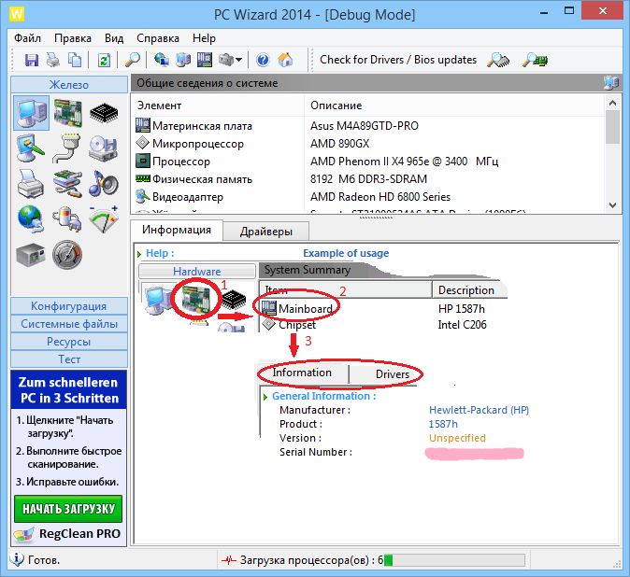Image resolution: width=630 pixels, height=577 pixels.
Task: Select the gray power supply box icon
Action: pos(31,254)
